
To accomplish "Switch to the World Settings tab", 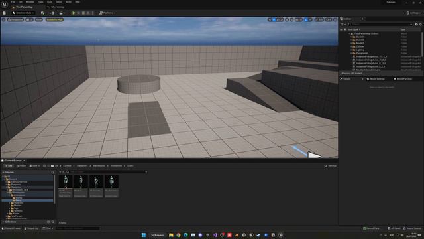I will point(376,79).
